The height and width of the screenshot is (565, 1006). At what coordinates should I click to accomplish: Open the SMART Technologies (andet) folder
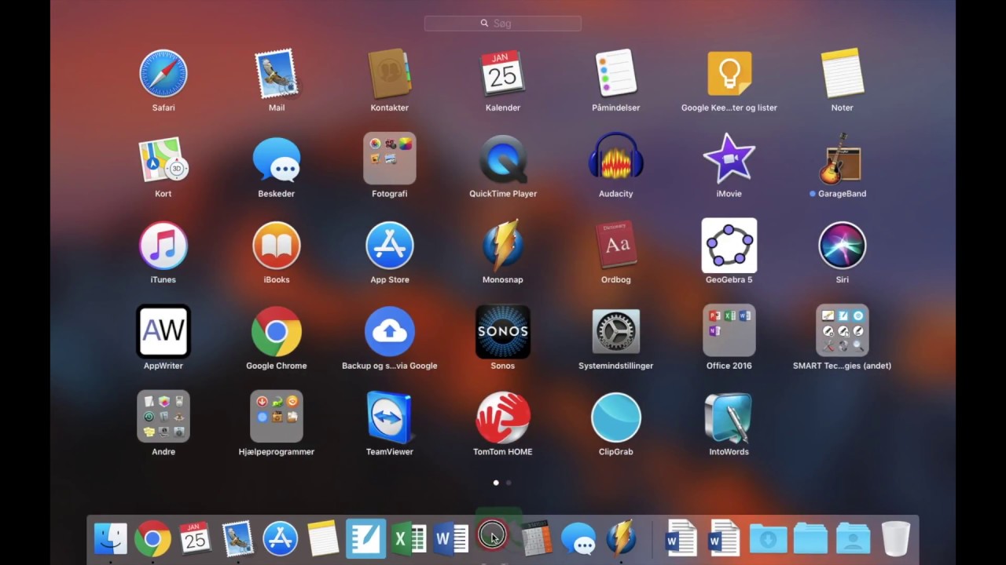(x=843, y=331)
